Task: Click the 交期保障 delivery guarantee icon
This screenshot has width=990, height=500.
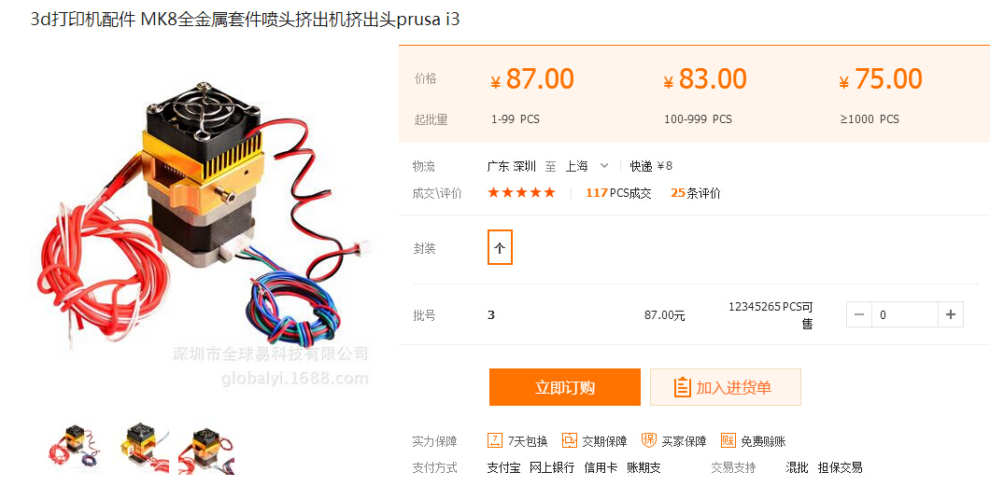Action: click(x=570, y=440)
